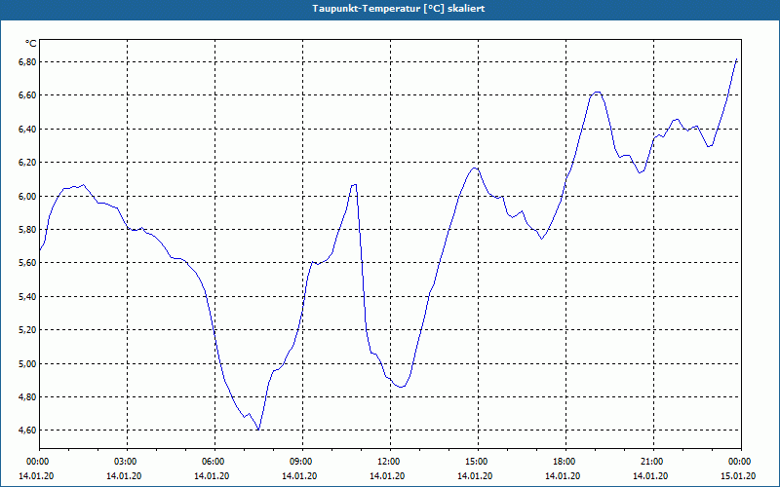
Task: Pick the 15:00 time label
Action: [x=477, y=462]
